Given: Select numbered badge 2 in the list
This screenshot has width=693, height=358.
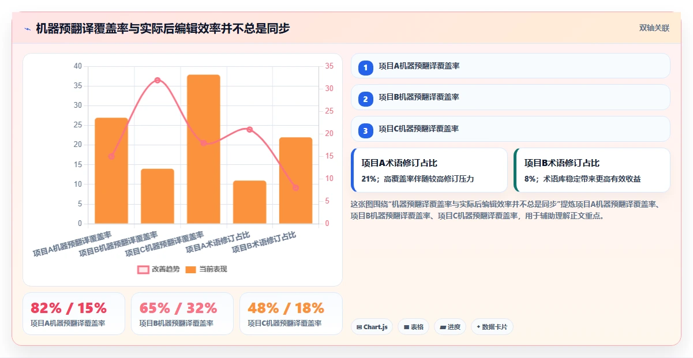Looking at the screenshot, I should (x=365, y=99).
